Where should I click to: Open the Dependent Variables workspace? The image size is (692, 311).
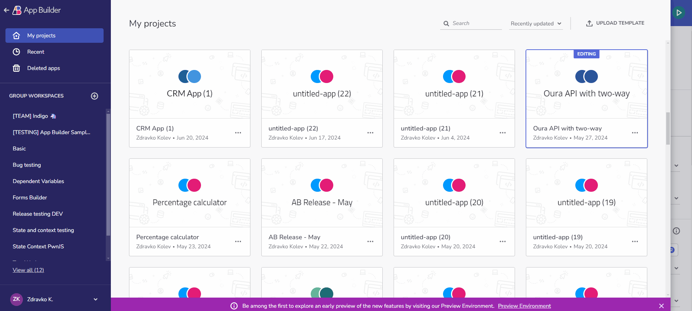[x=38, y=181]
